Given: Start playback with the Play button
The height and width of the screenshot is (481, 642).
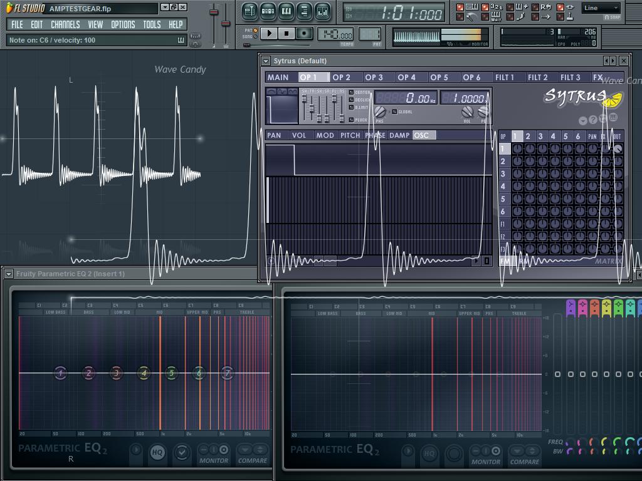Looking at the screenshot, I should click(269, 34).
